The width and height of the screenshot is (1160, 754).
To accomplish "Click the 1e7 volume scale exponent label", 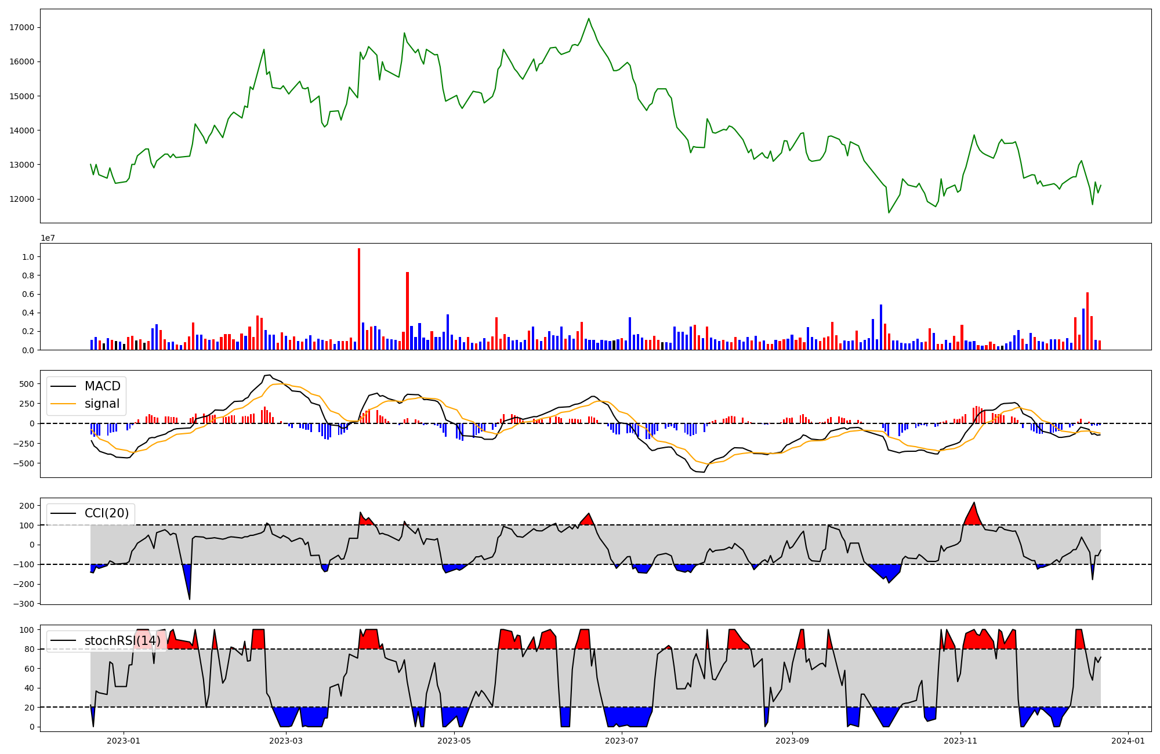I will [x=48, y=238].
